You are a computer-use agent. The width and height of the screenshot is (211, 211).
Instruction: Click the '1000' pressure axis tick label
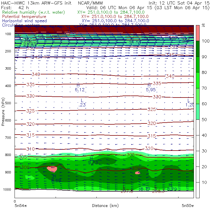(7, 189)
